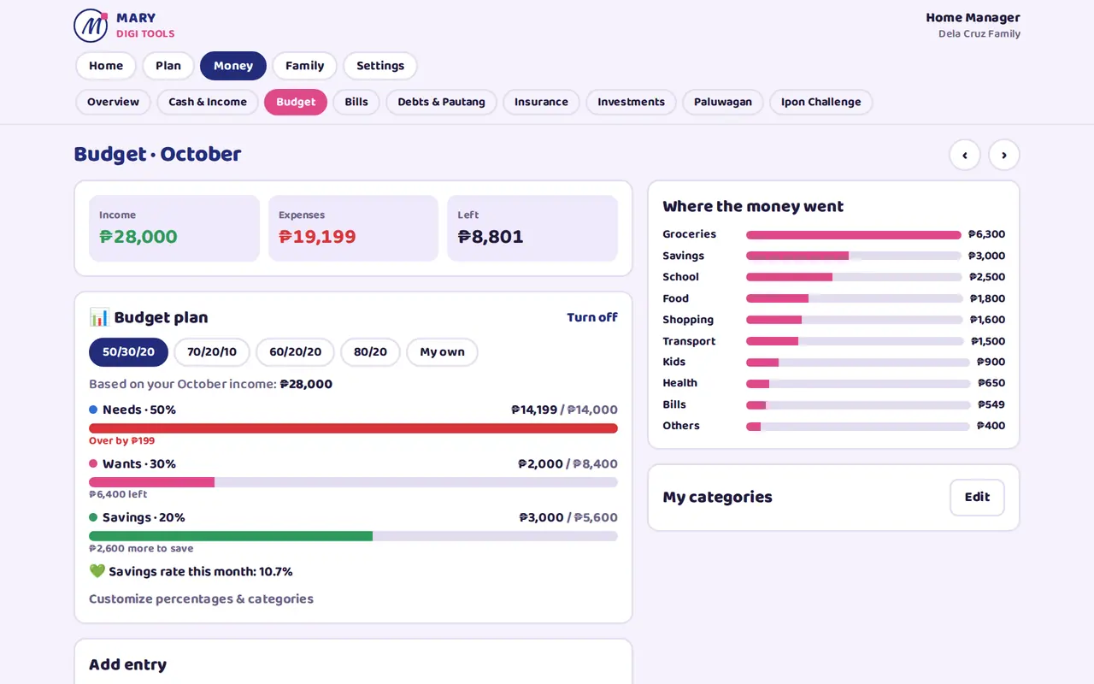Open the Insurance sub-tab

point(541,102)
